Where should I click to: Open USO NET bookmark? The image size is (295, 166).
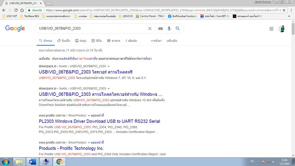click(10, 16)
